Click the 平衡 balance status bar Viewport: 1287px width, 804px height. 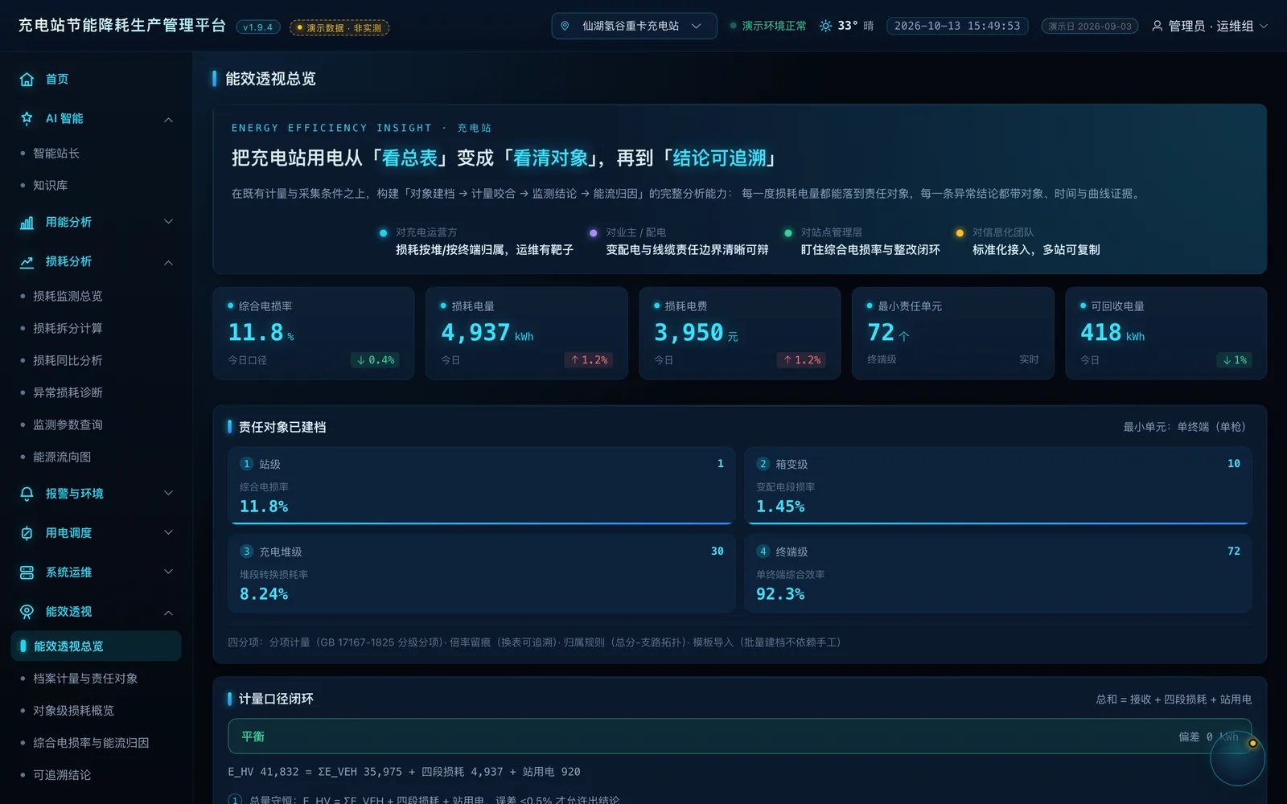pos(739,736)
